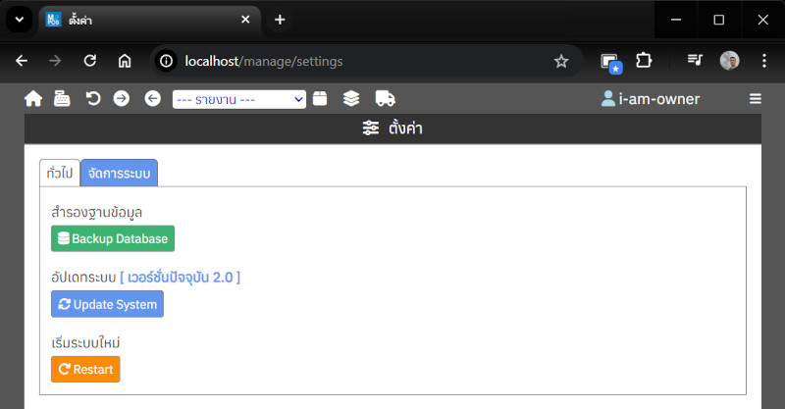The image size is (785, 409).
Task: Open the layers stack icon
Action: coord(351,98)
